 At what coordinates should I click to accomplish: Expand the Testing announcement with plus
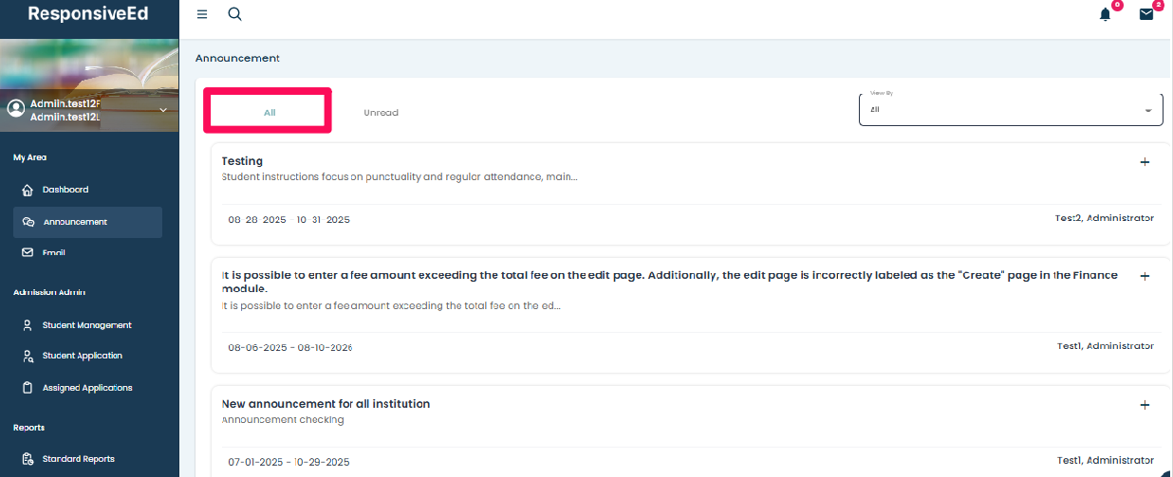click(x=1145, y=162)
